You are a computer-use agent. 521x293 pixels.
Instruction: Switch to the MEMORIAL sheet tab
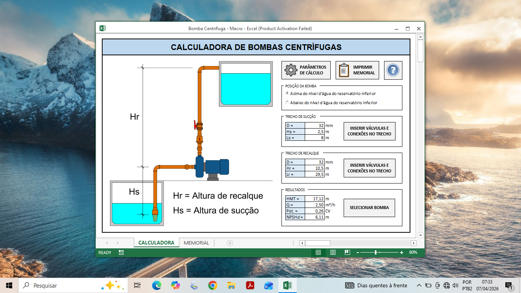(x=196, y=243)
